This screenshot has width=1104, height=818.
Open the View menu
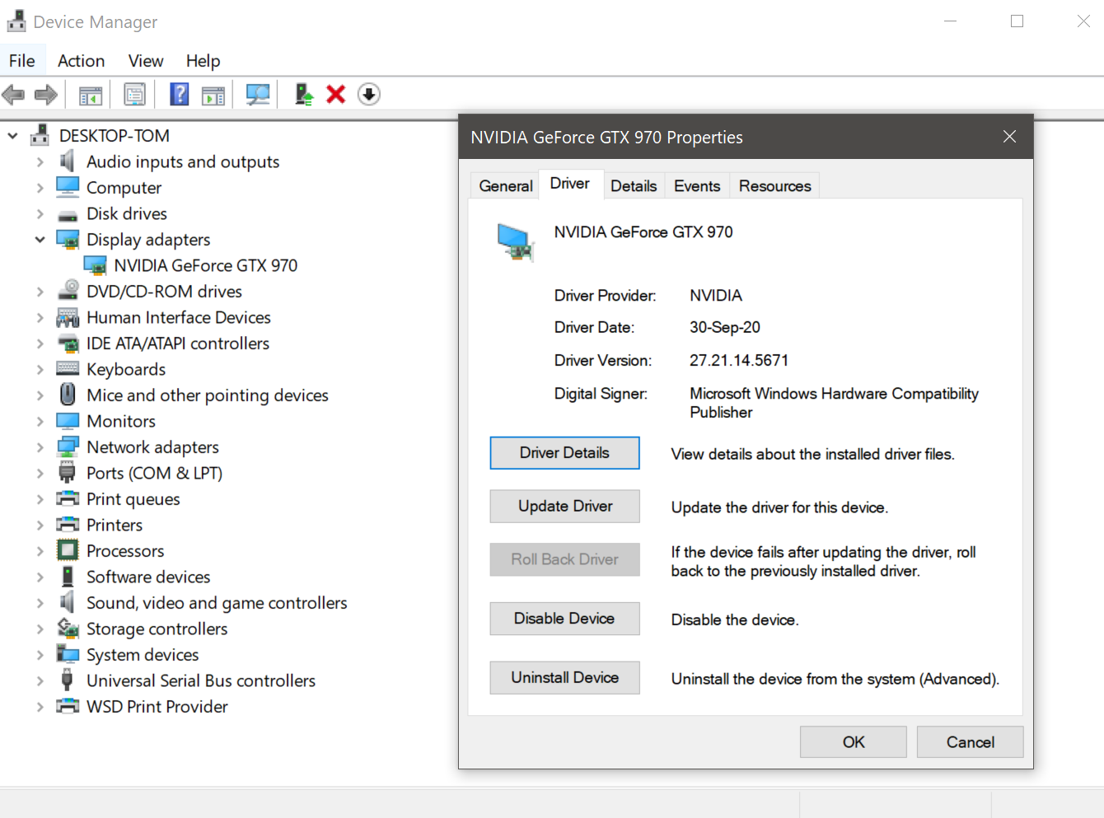click(145, 61)
